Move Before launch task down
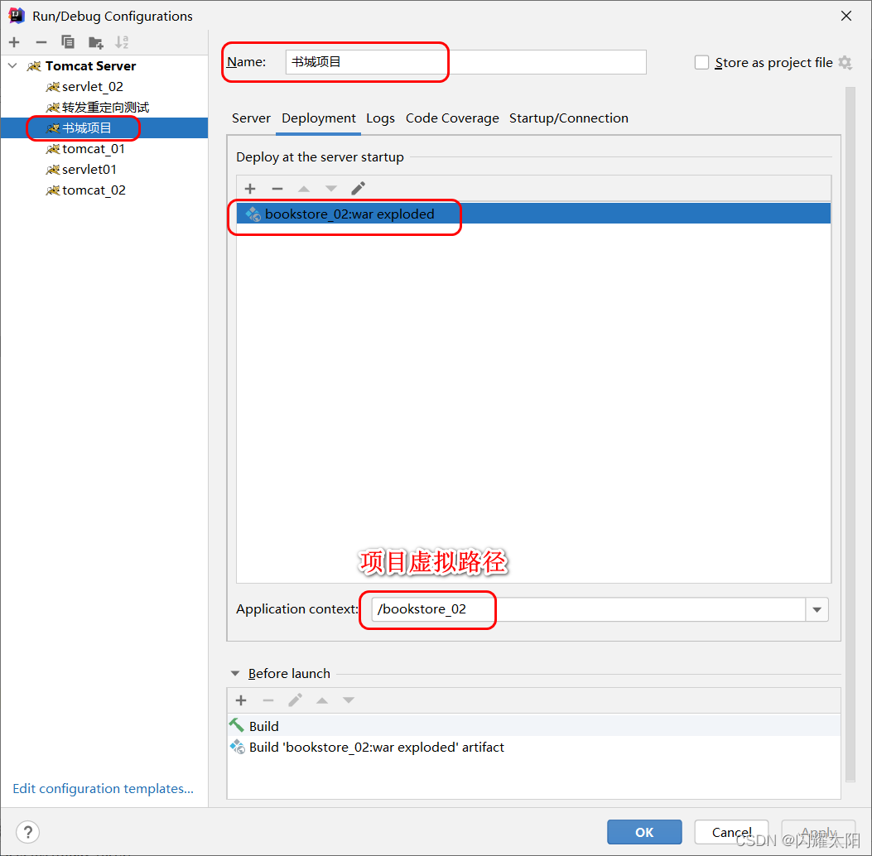Viewport: 872px width, 856px height. click(x=349, y=700)
